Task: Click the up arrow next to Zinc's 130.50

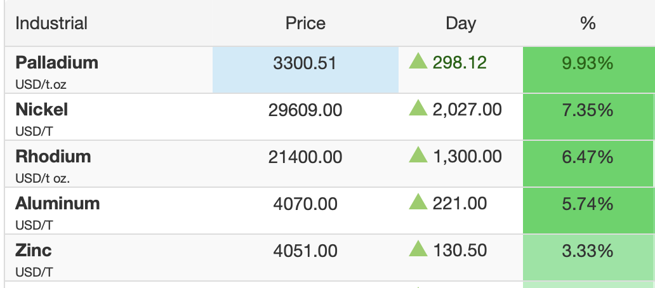Action: click(x=418, y=249)
